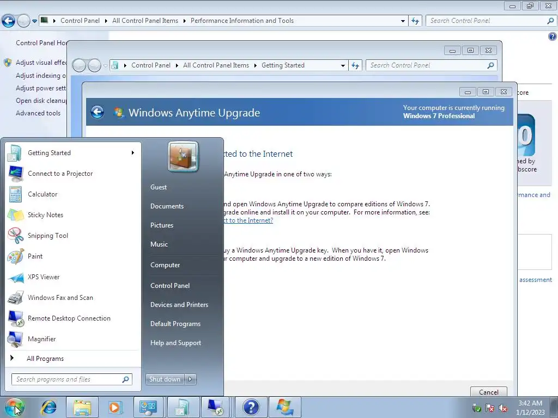Viewport: 558px width, 418px height.
Task: Open Documents from Start menu
Action: tap(167, 206)
